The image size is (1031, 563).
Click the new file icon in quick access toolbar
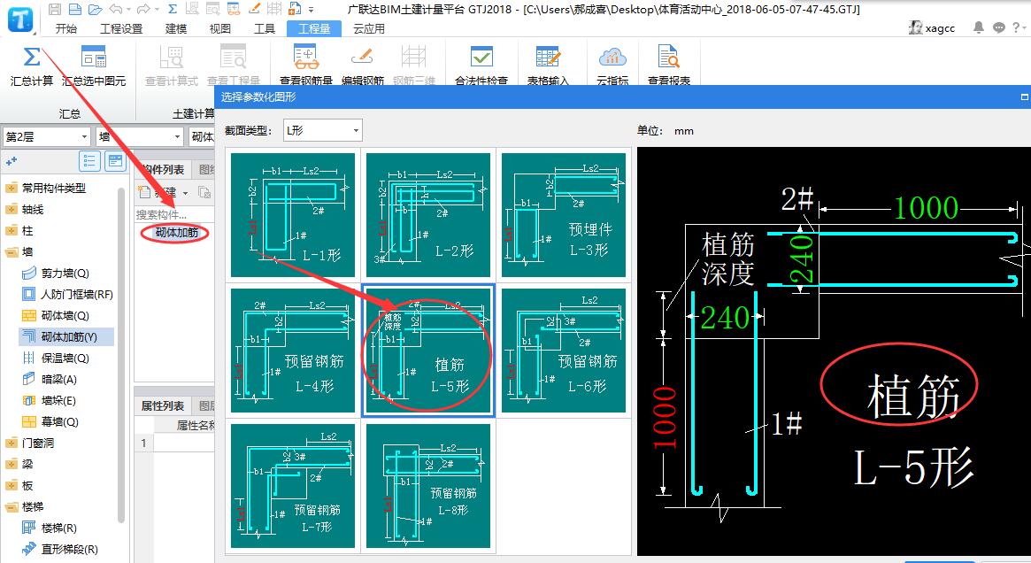click(75, 9)
